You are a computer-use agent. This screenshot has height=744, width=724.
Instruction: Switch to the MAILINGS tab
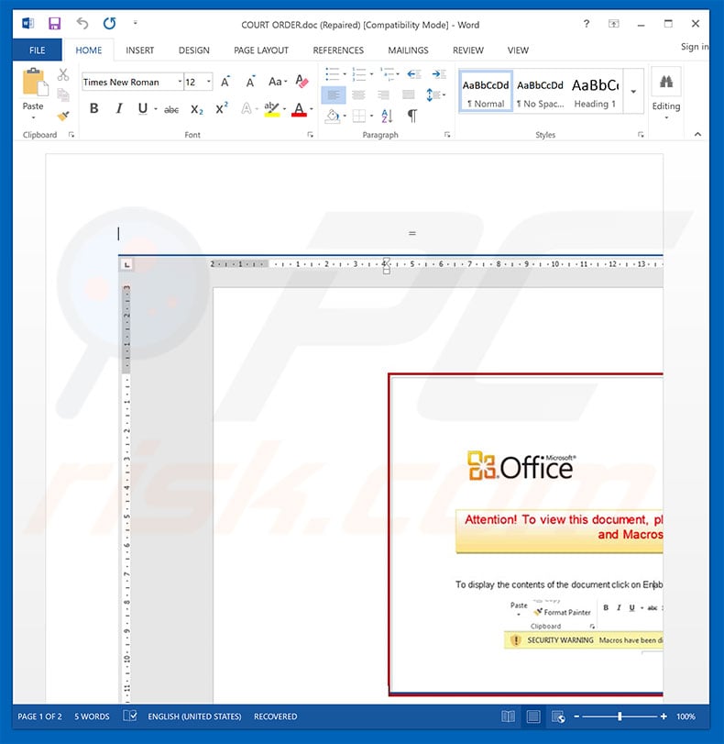(x=408, y=50)
